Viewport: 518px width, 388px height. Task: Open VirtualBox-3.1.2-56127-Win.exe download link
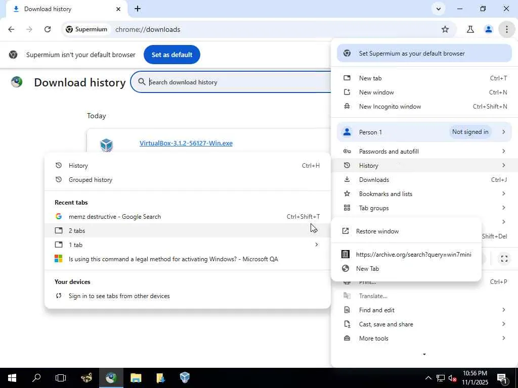click(186, 143)
